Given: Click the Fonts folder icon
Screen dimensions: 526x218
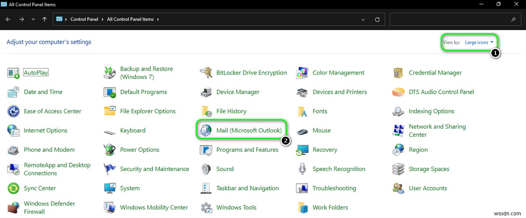Looking at the screenshot, I should [x=302, y=111].
